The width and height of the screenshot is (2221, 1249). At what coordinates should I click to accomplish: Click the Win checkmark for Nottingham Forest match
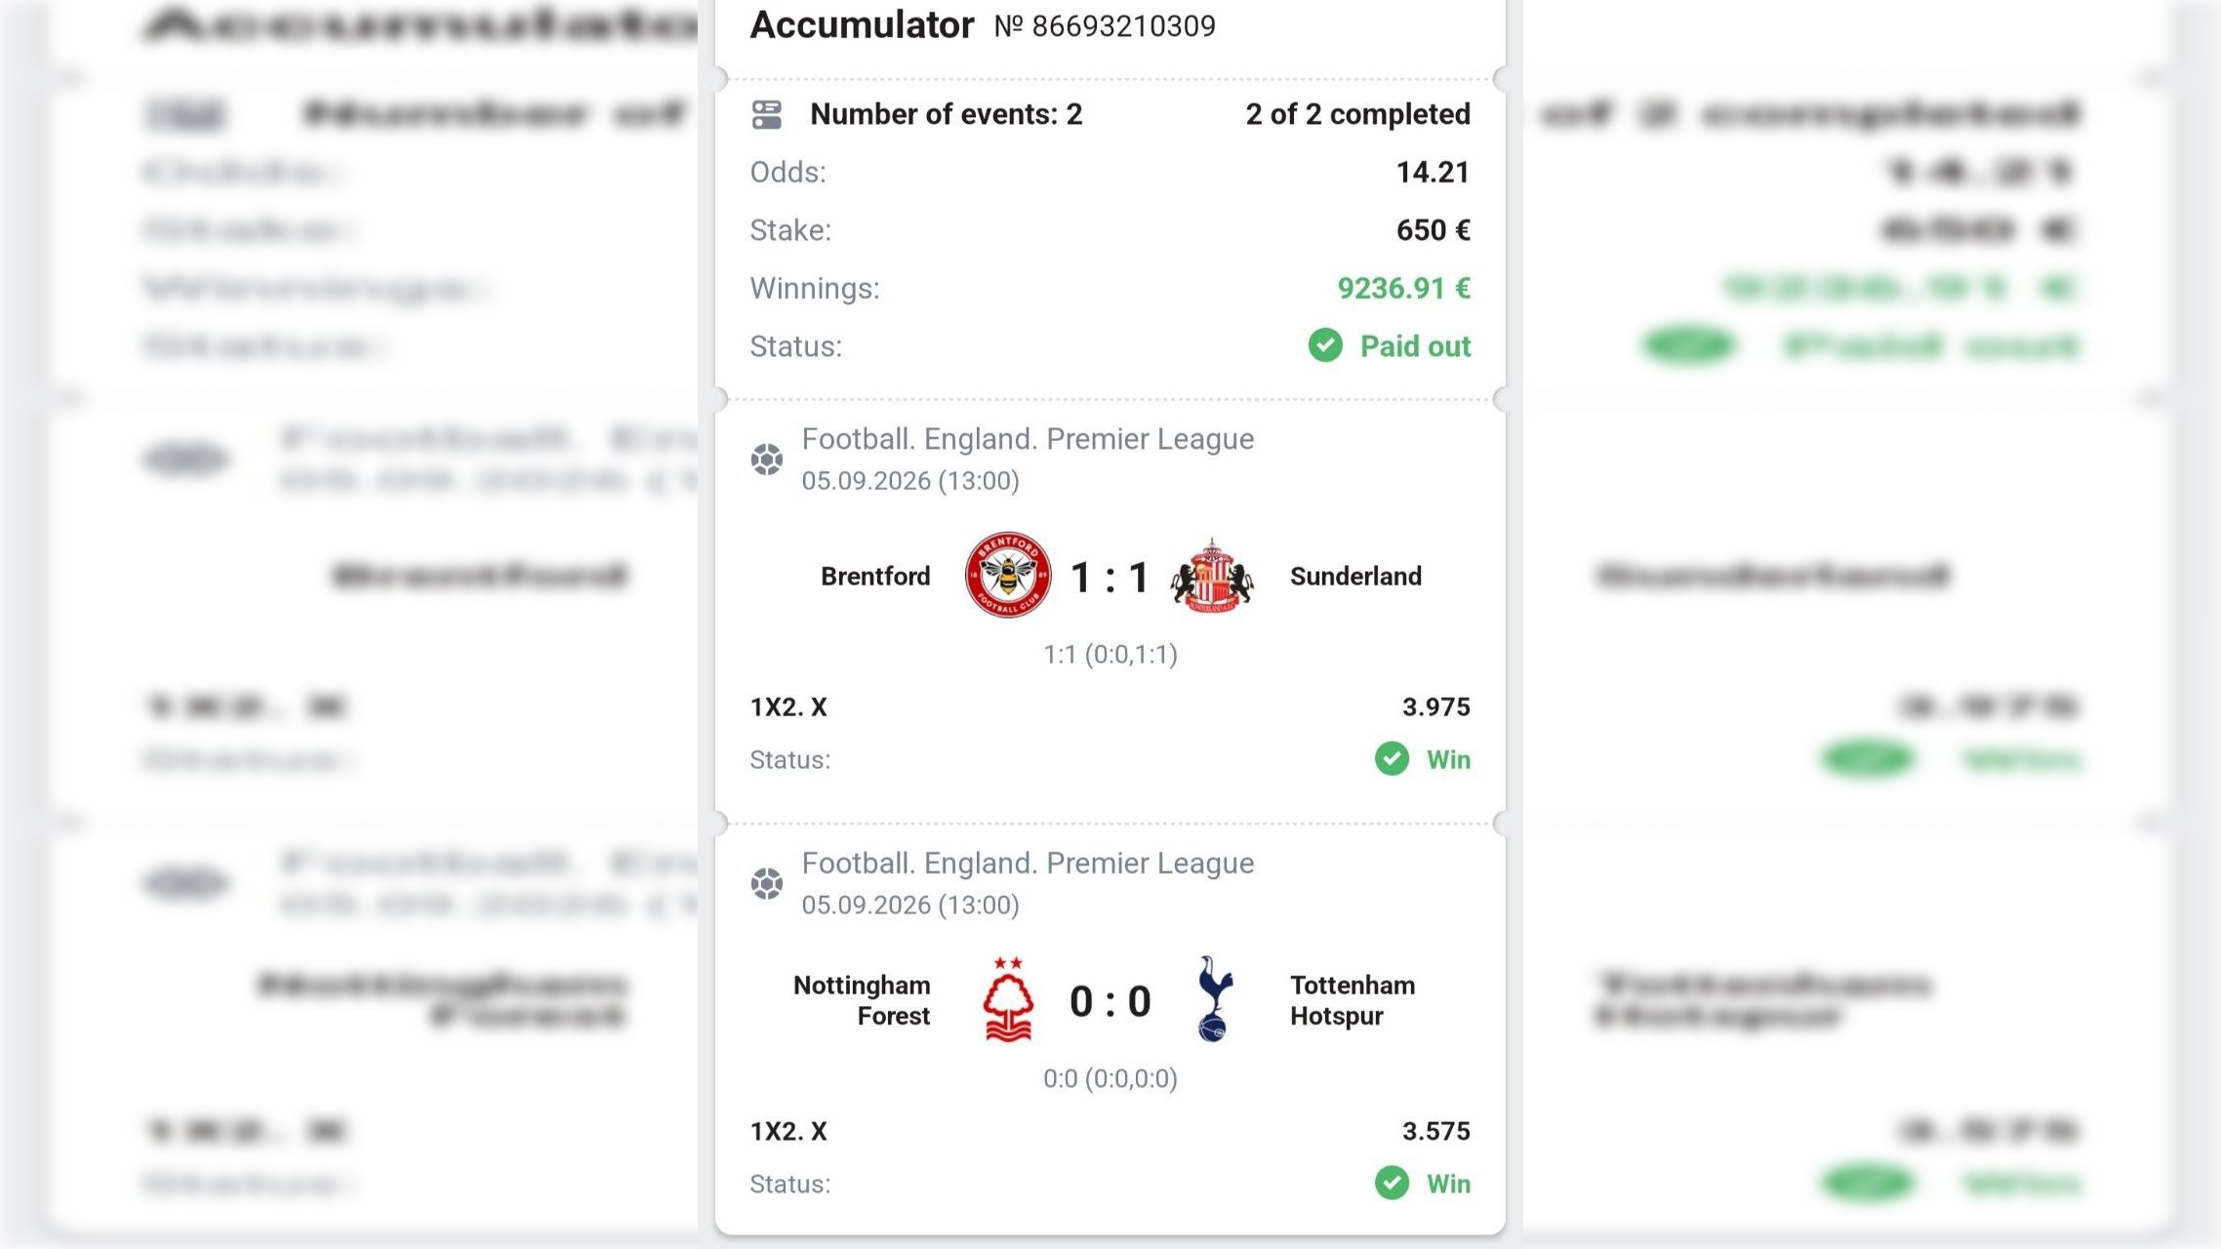click(x=1392, y=1184)
